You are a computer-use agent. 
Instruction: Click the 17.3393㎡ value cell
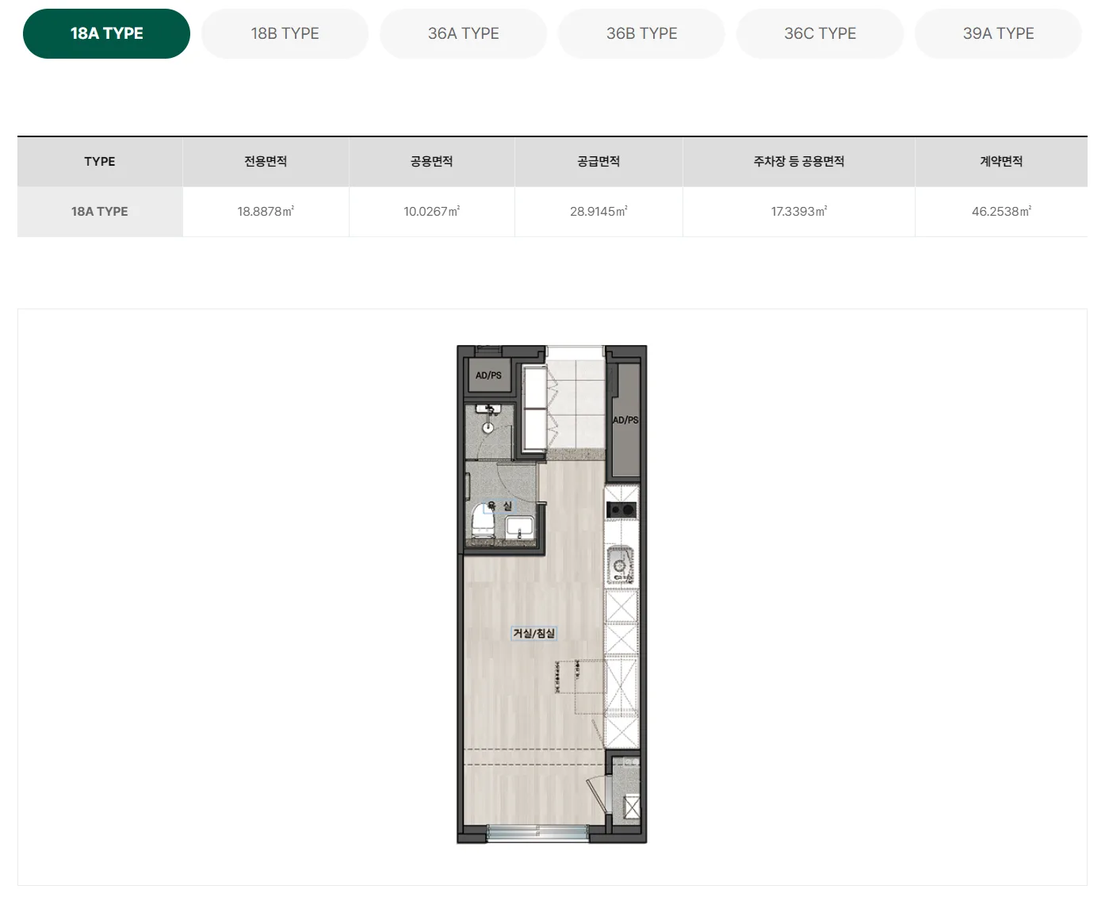(x=799, y=212)
